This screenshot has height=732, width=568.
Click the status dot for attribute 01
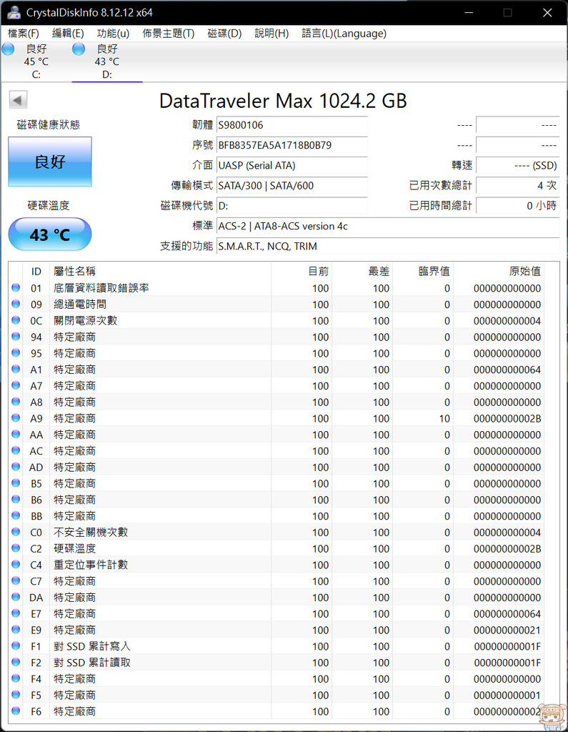(x=16, y=287)
